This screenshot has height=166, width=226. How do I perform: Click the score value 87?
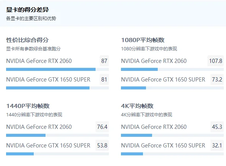(x=104, y=61)
